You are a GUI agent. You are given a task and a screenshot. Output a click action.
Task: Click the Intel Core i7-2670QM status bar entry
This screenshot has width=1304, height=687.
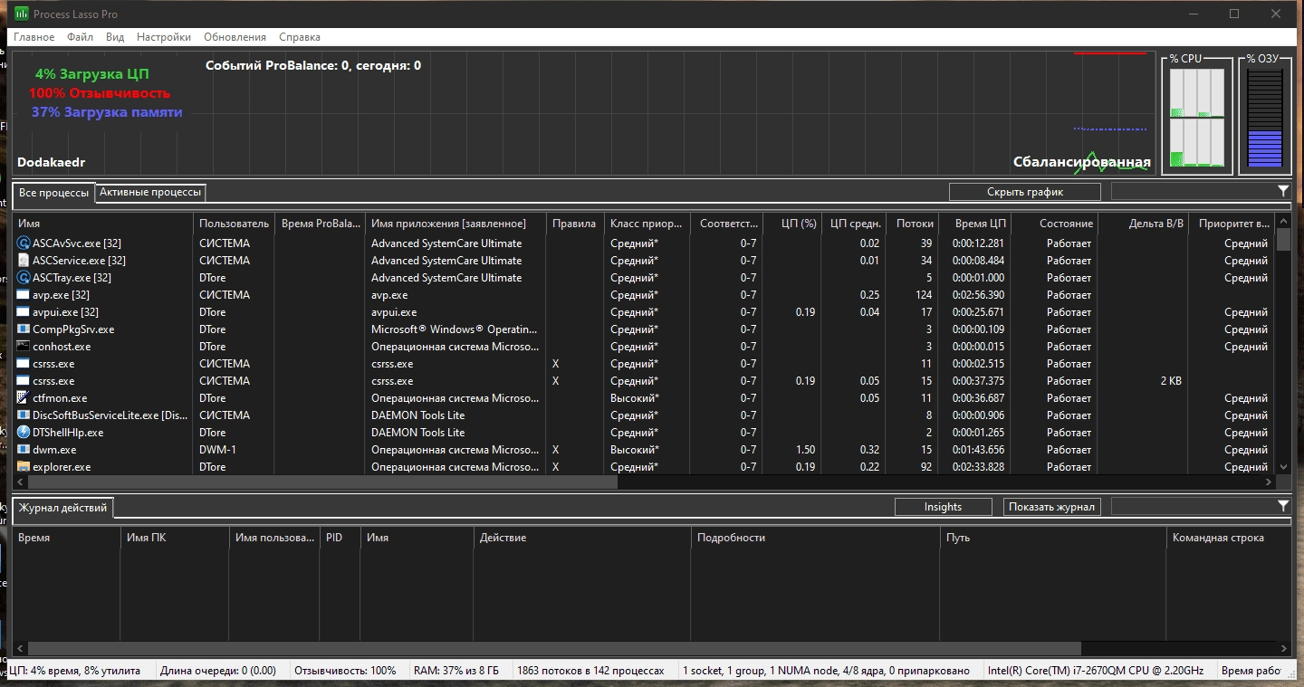(1096, 671)
